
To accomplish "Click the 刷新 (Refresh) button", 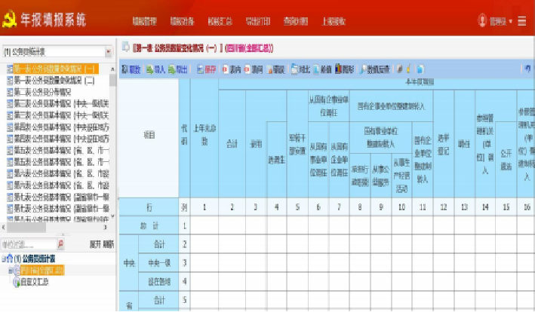I will [109, 244].
